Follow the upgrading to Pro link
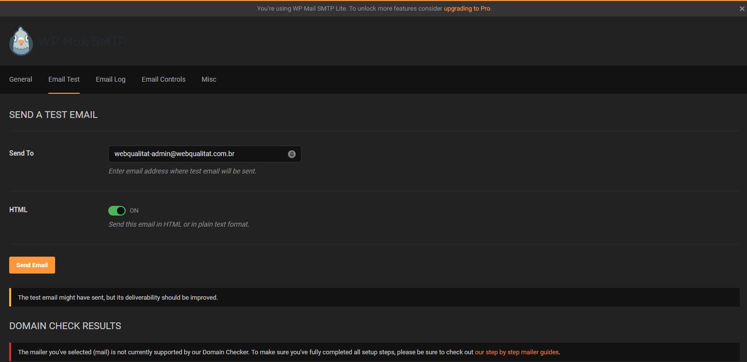Viewport: 747px width, 362px height. click(x=467, y=9)
